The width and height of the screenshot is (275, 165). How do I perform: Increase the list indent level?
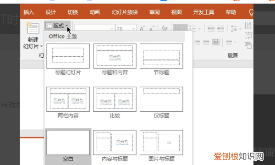pyautogui.click(x=220, y=28)
